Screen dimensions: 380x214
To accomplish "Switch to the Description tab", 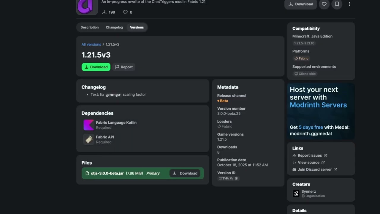I will pyautogui.click(x=90, y=27).
